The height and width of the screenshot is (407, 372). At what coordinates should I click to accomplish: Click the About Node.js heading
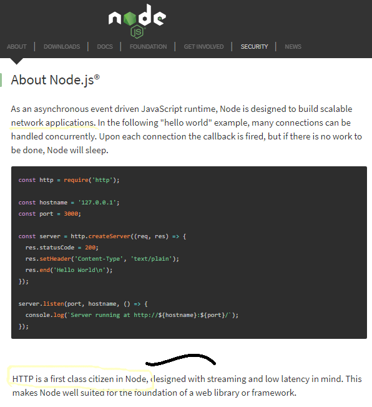tap(55, 79)
